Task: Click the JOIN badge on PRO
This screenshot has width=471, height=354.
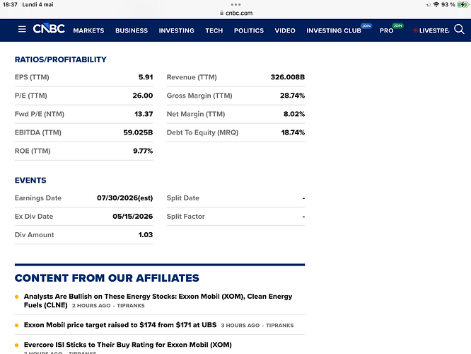Action: coord(397,26)
